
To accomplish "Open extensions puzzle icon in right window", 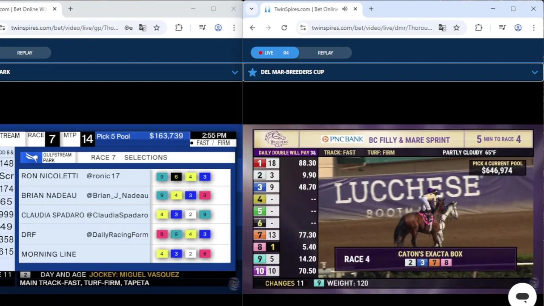I will click(478, 28).
